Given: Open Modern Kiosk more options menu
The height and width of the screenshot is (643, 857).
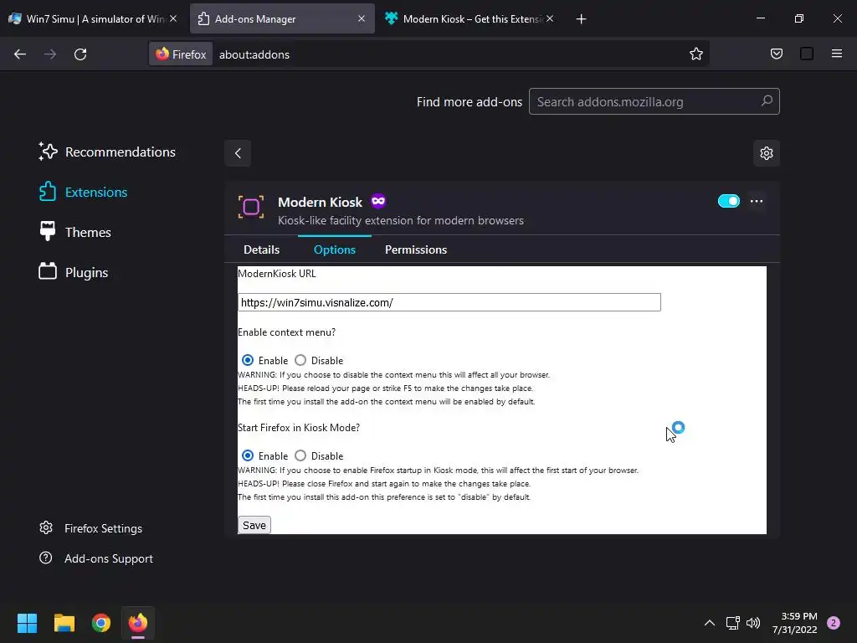Looking at the screenshot, I should click(757, 201).
